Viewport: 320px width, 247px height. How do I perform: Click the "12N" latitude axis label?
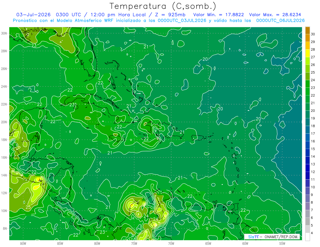pyautogui.click(x=4, y=193)
